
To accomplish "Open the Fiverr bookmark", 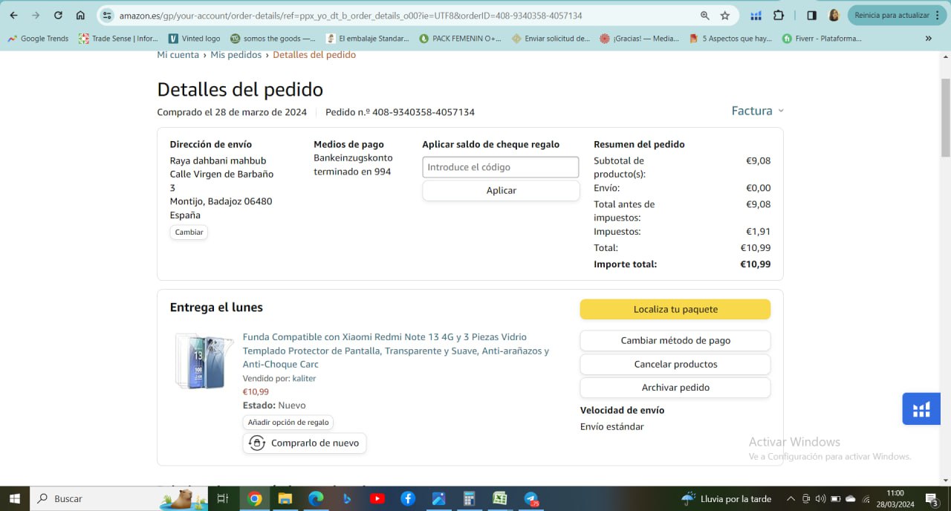I will (822, 39).
